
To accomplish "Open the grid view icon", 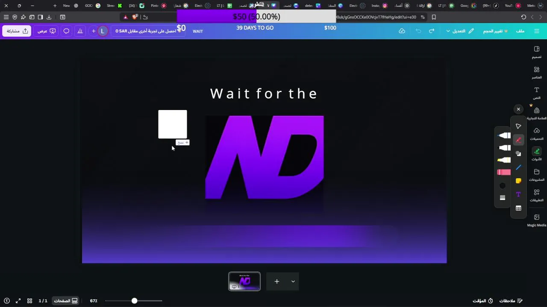I will [29, 301].
